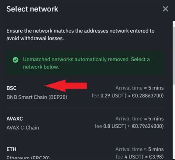Click the green checkmark icon
This screenshot has width=175, height=160.
[x=16, y=60]
